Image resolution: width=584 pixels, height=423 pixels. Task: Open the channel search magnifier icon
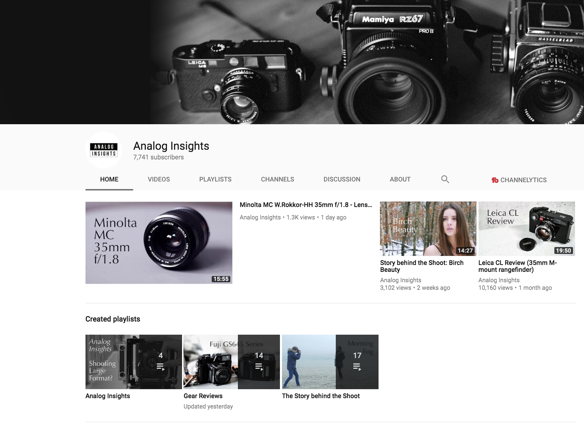(x=445, y=179)
